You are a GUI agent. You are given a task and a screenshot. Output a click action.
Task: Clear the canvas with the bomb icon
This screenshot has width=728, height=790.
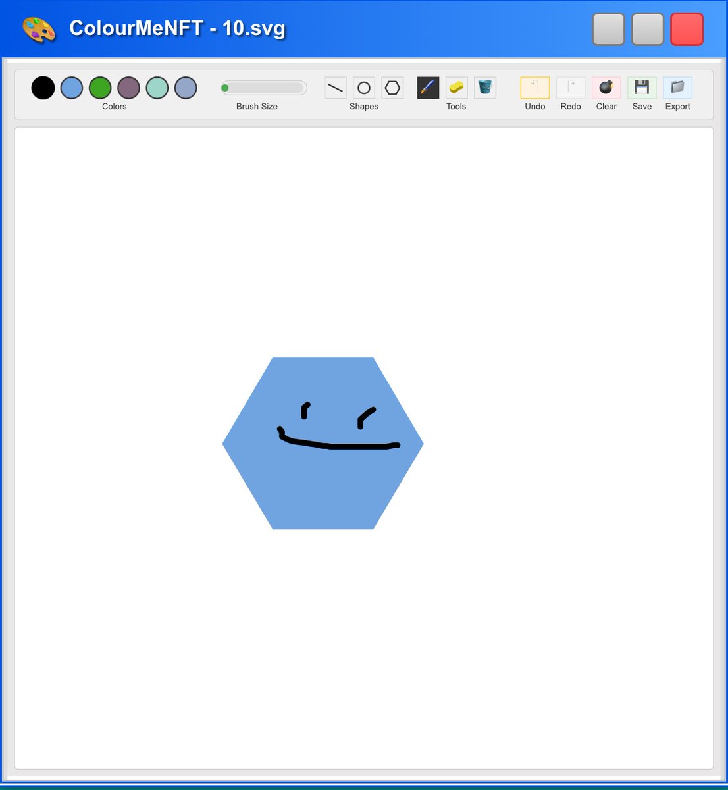(606, 88)
